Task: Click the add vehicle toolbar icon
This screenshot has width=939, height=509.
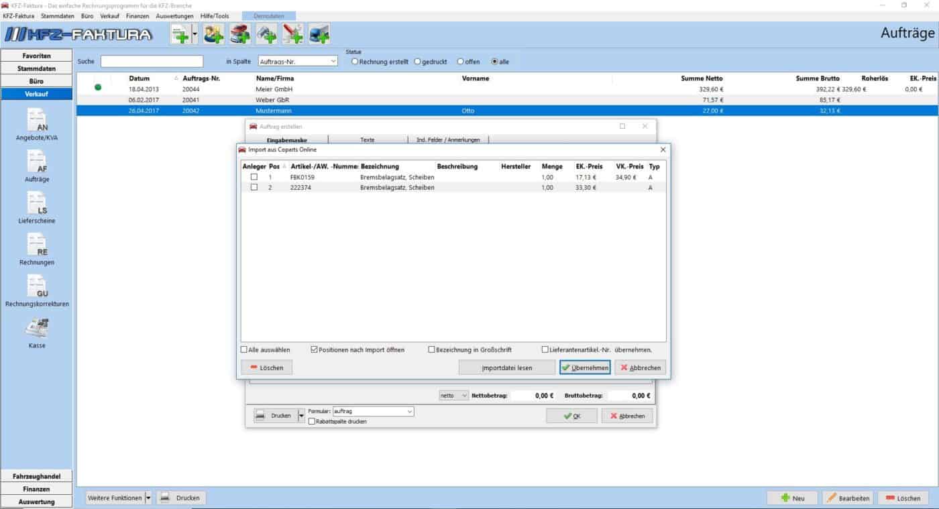Action: pos(240,34)
